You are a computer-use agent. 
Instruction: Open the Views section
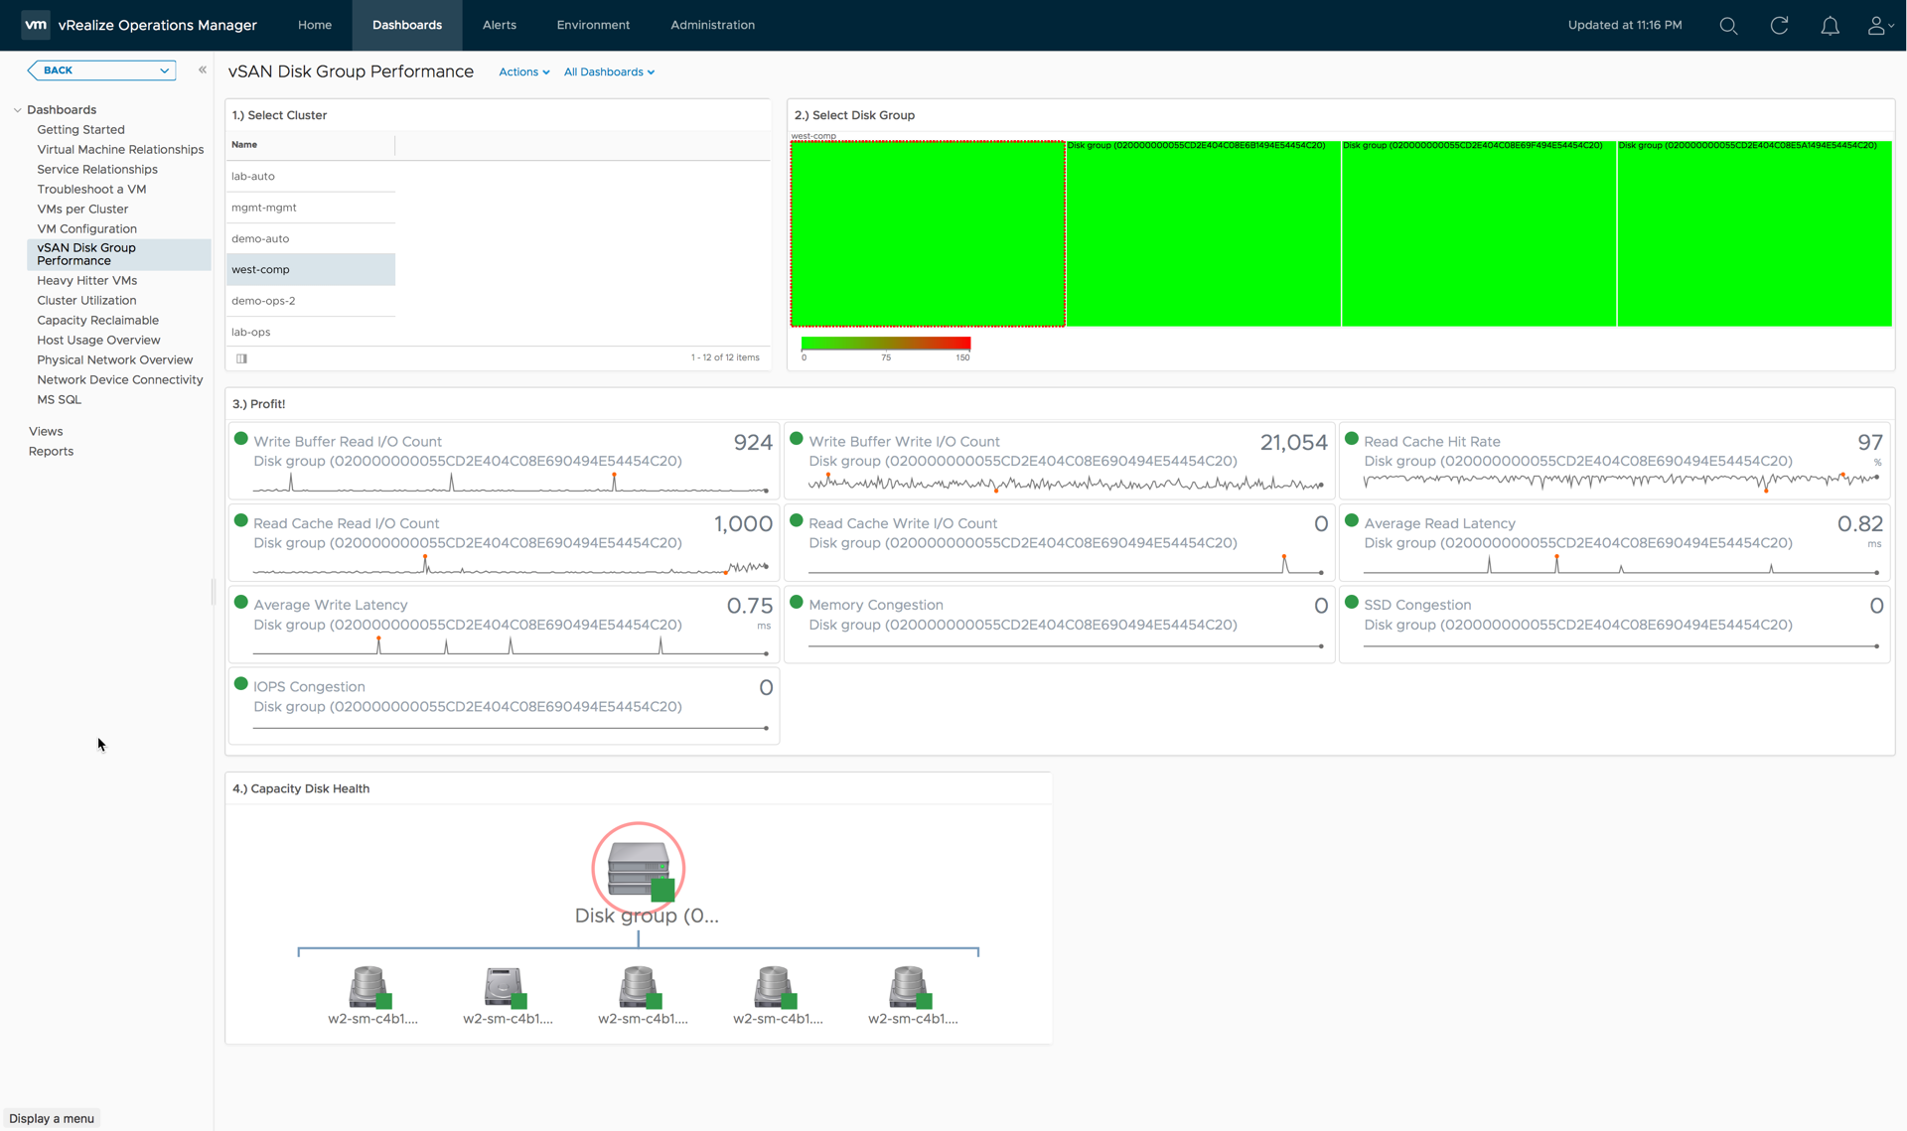point(46,431)
